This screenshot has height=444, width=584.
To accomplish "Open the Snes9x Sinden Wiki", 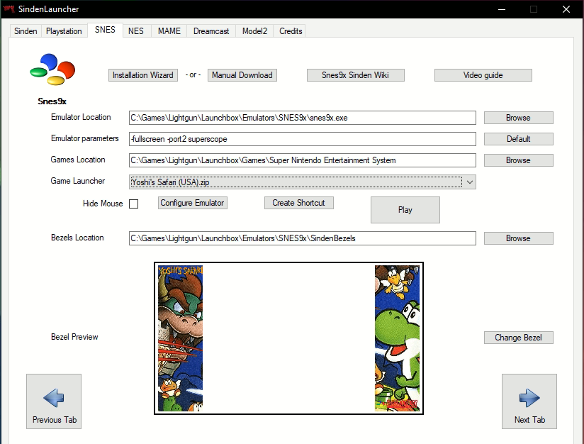I will tap(355, 75).
